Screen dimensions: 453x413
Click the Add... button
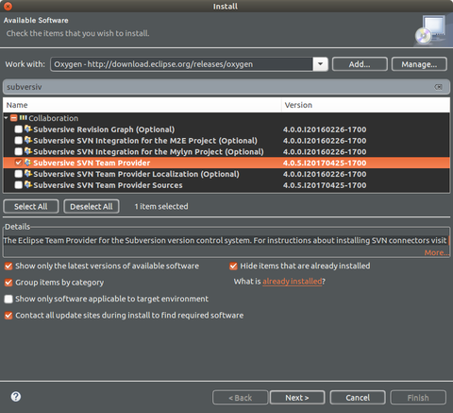tap(360, 64)
